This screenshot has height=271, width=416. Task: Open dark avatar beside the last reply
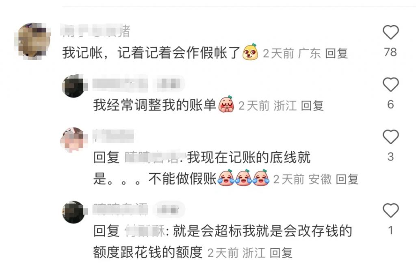click(x=74, y=212)
